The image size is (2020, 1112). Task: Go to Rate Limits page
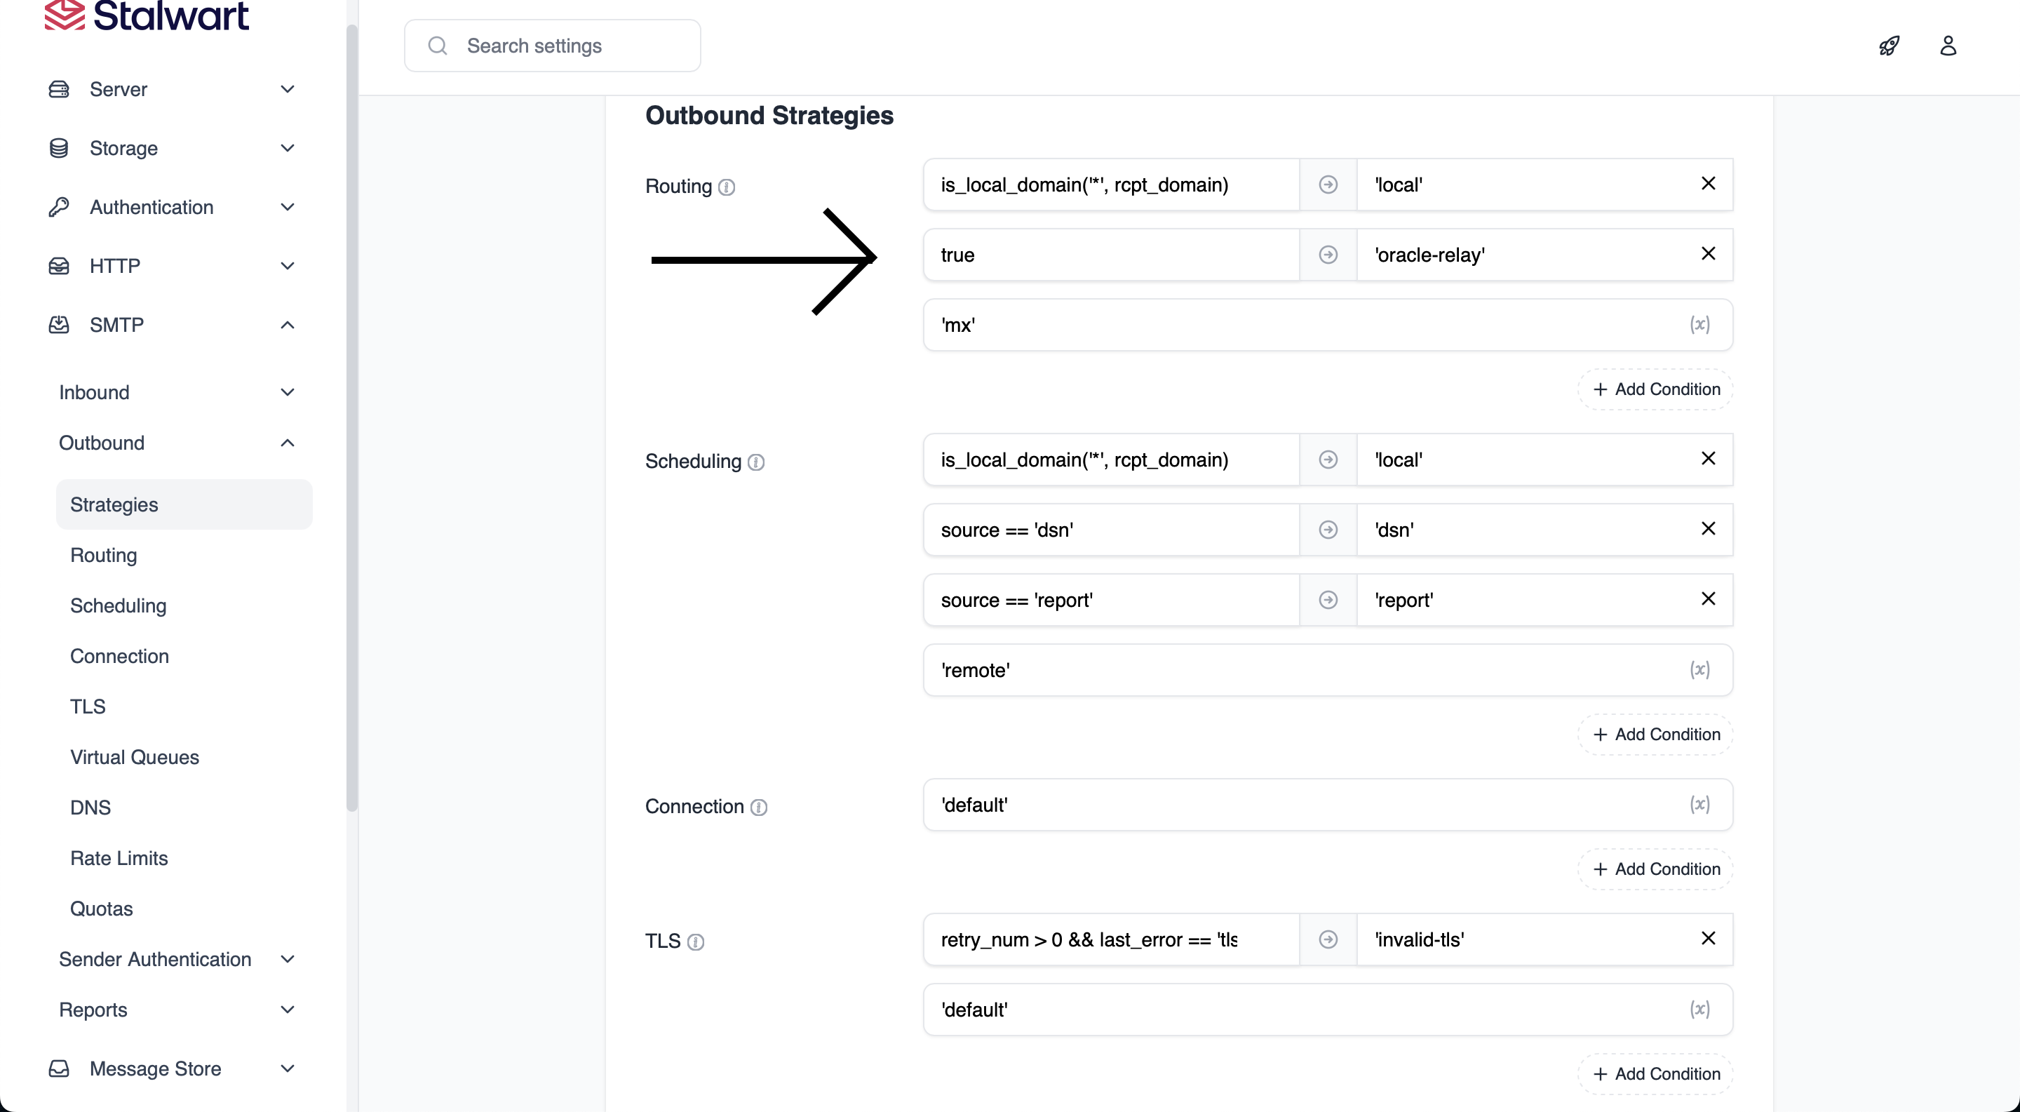click(119, 858)
